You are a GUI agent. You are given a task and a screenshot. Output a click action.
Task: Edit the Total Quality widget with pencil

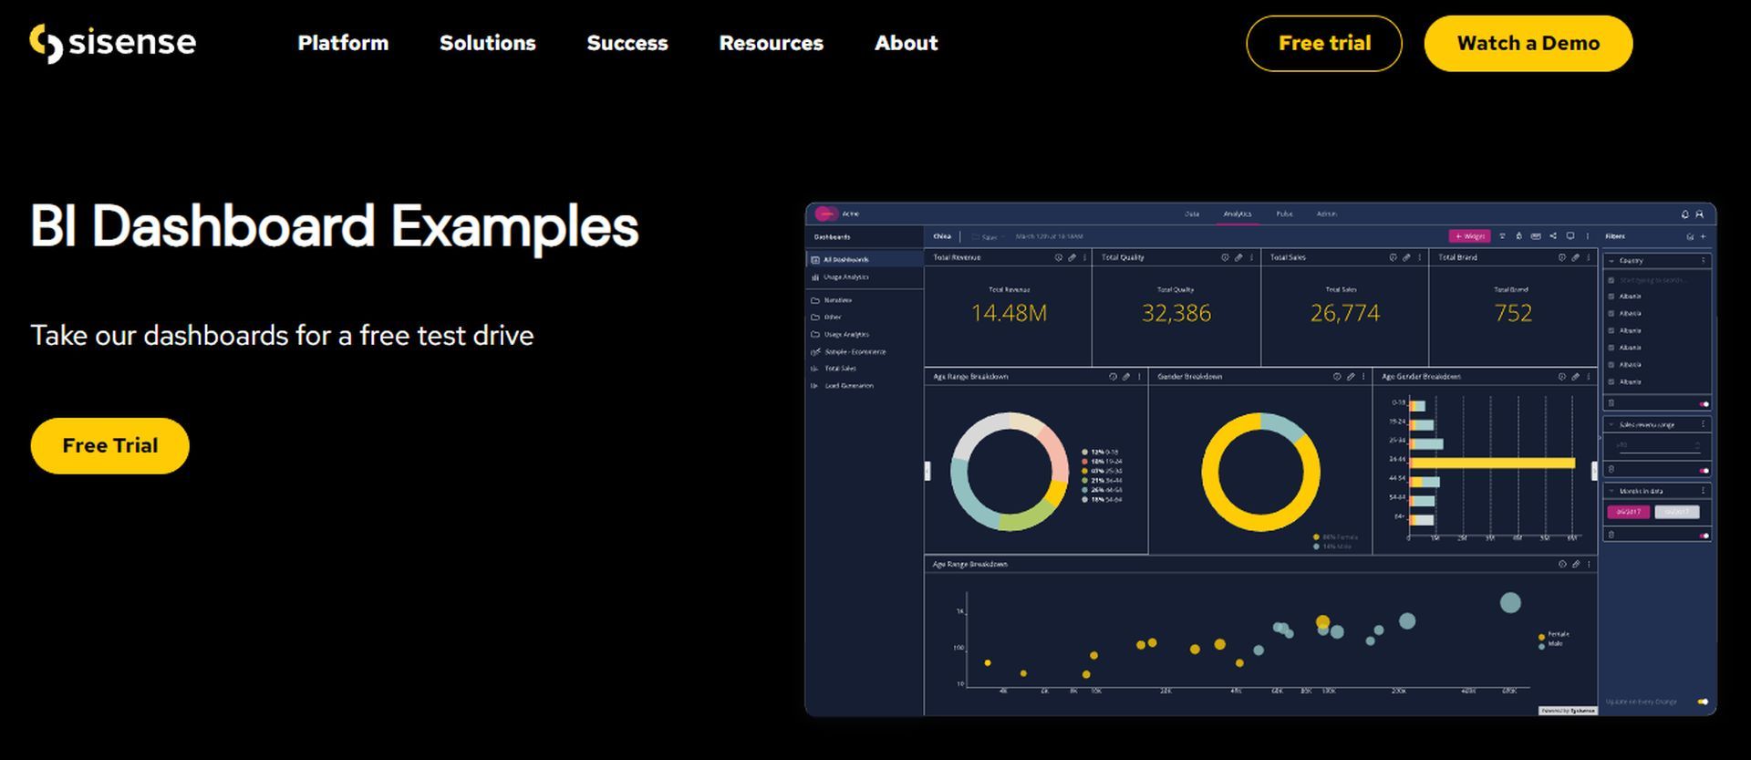point(1238,258)
